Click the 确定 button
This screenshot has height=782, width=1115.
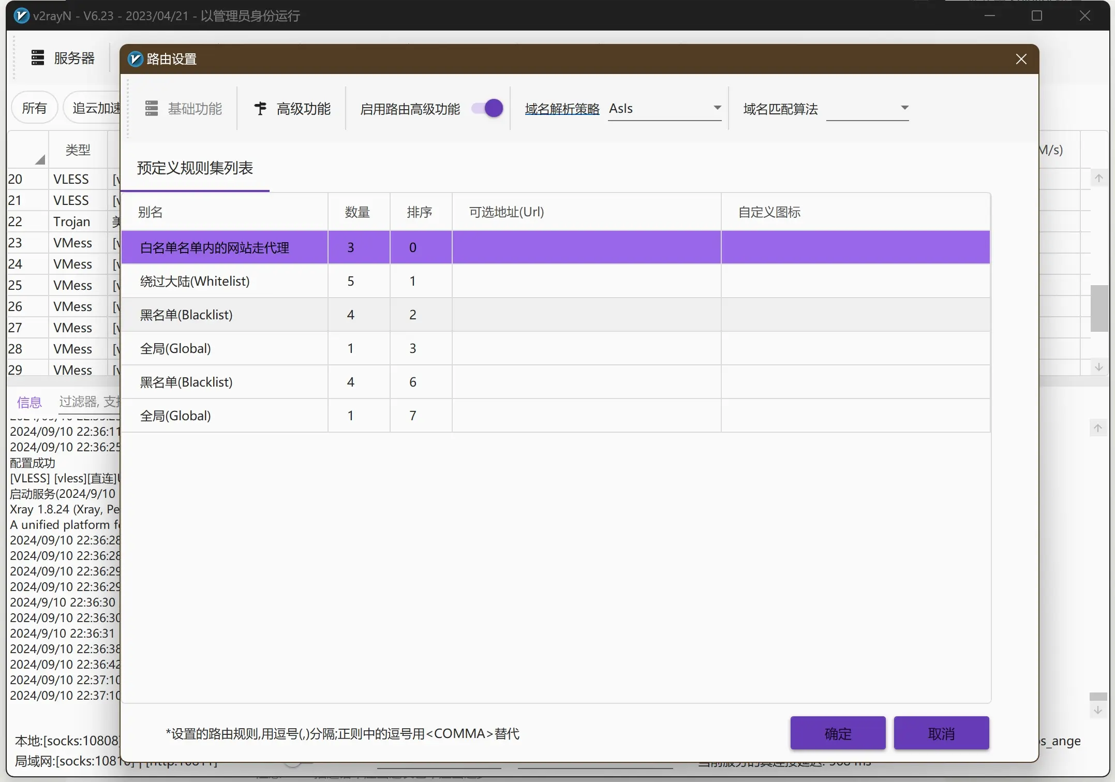point(838,733)
